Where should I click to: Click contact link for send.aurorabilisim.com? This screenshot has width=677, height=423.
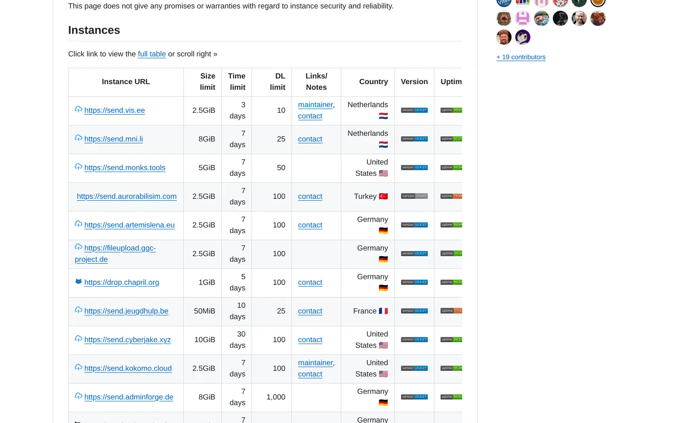tap(310, 196)
